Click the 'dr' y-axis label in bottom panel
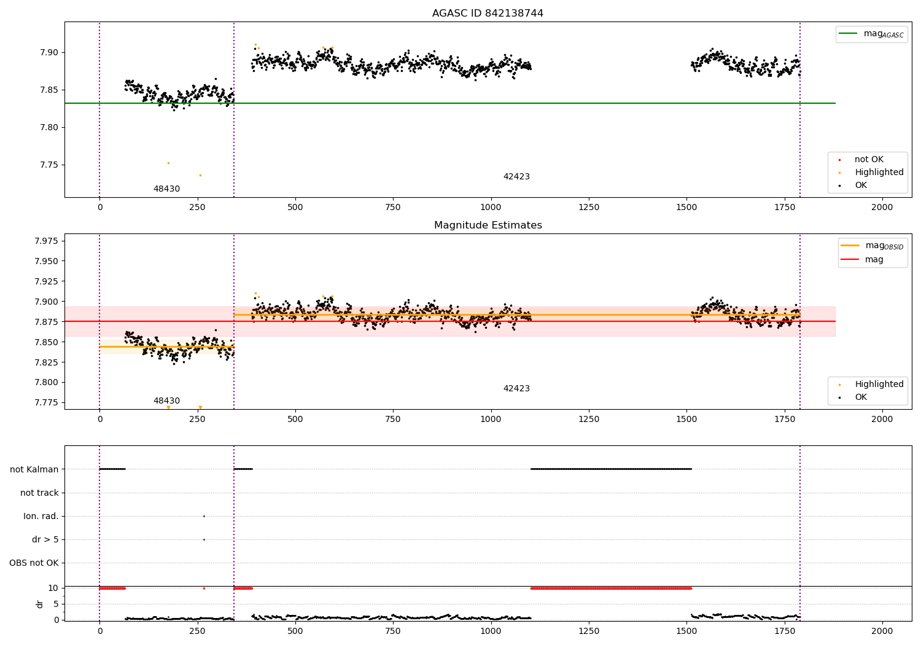The width and height of the screenshot is (921, 645). pyautogui.click(x=40, y=604)
